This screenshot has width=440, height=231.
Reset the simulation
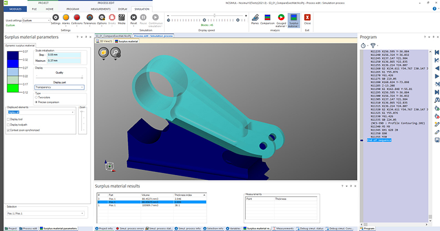(x=134, y=18)
